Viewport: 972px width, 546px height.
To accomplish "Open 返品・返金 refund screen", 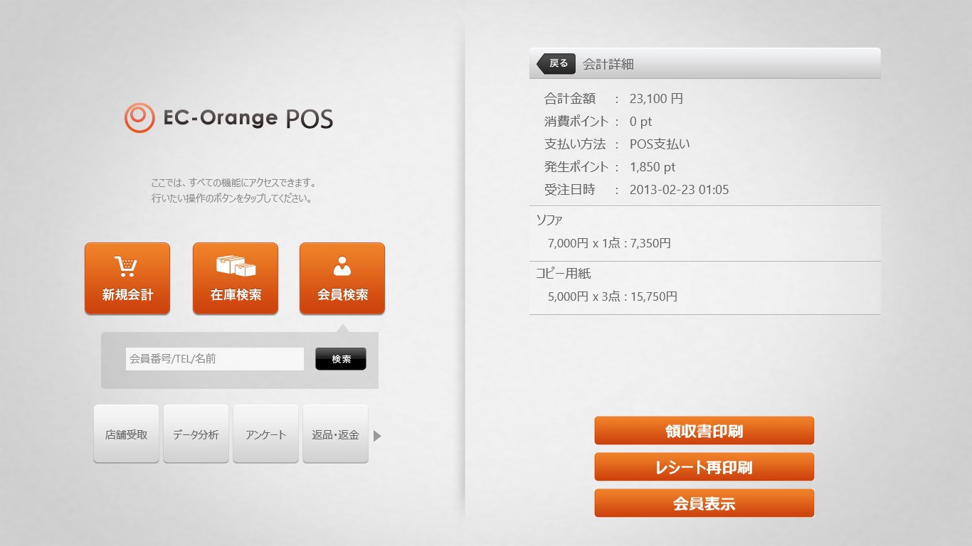I will (335, 434).
